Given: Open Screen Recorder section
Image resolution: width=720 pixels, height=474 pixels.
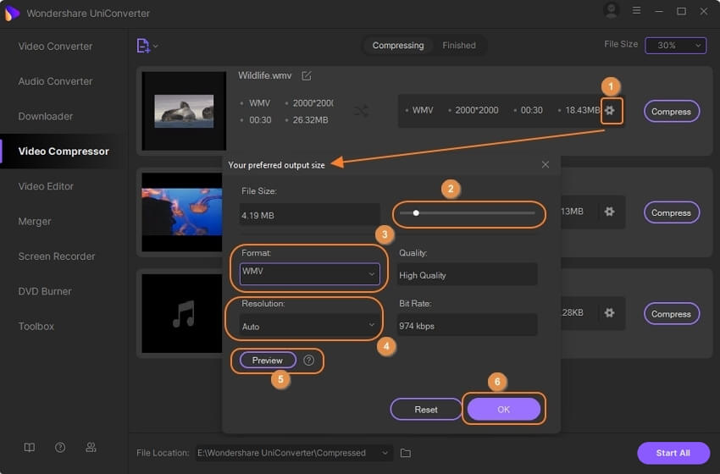Looking at the screenshot, I should pyautogui.click(x=57, y=256).
